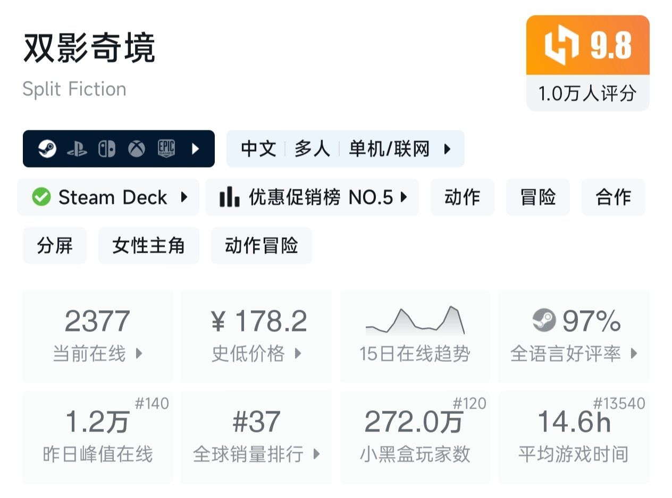Click the PlayStation platform icon
672x498 pixels.
77,149
